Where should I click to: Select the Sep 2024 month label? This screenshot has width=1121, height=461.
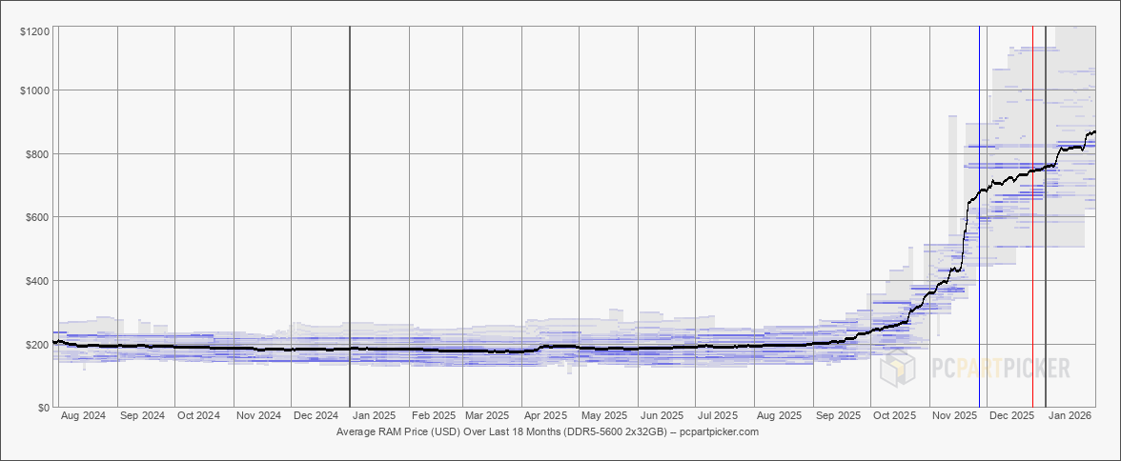point(140,416)
